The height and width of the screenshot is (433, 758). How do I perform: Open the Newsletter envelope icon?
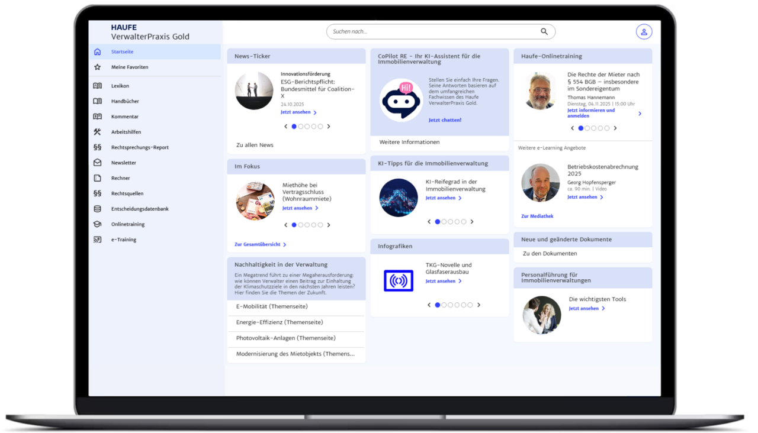98,163
